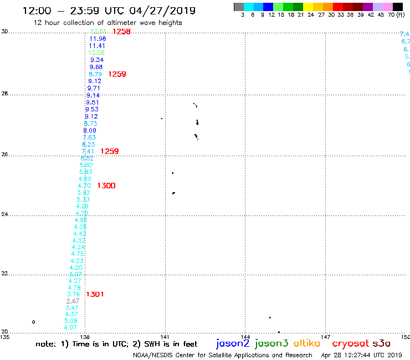Click the latitude axis label '24'
Screen dimensions: 410x360
click(4, 214)
